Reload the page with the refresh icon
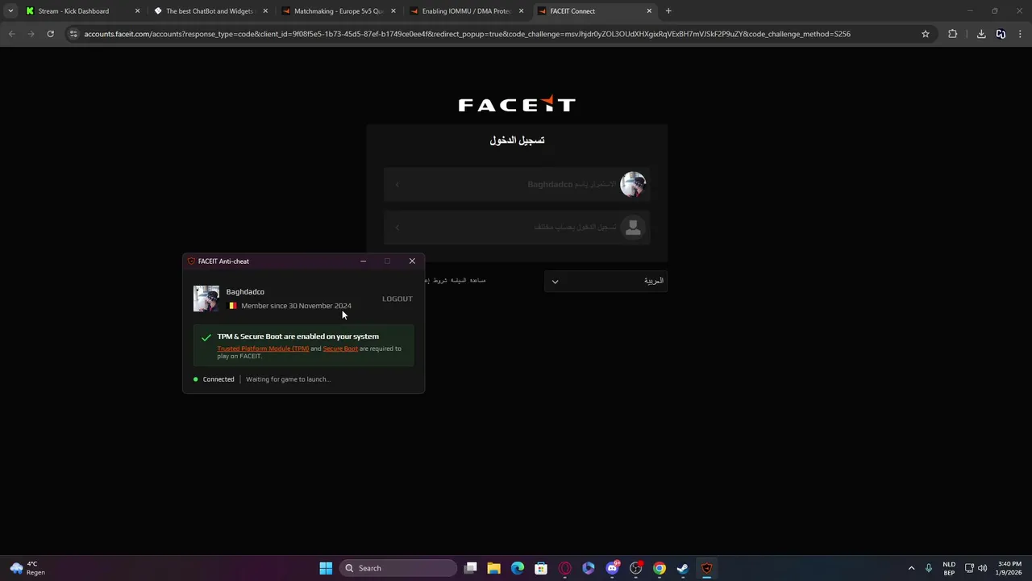The height and width of the screenshot is (581, 1032). coord(50,34)
